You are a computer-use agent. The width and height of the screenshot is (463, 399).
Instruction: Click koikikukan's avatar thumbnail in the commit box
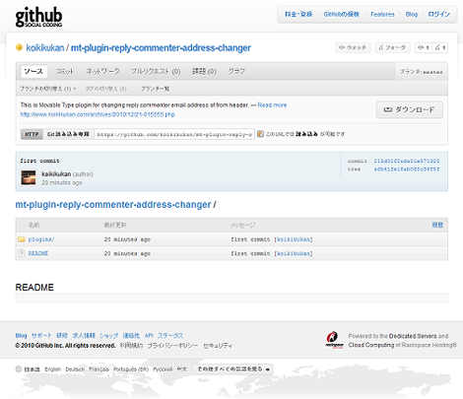pos(29,177)
